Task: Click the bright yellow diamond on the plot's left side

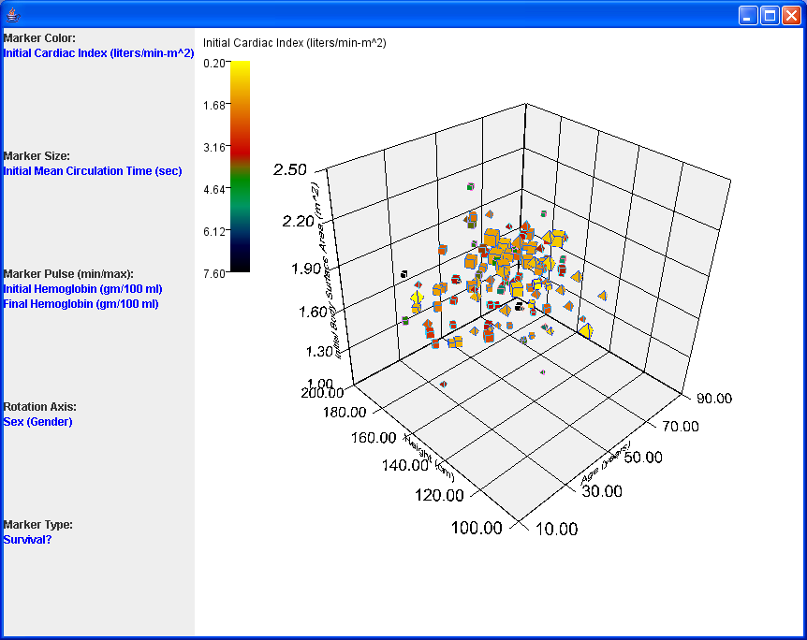Action: (417, 298)
